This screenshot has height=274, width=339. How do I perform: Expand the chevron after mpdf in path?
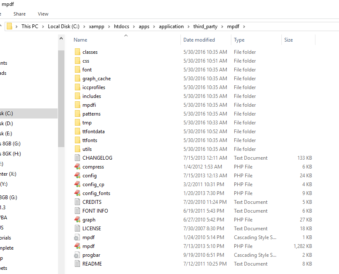(244, 26)
